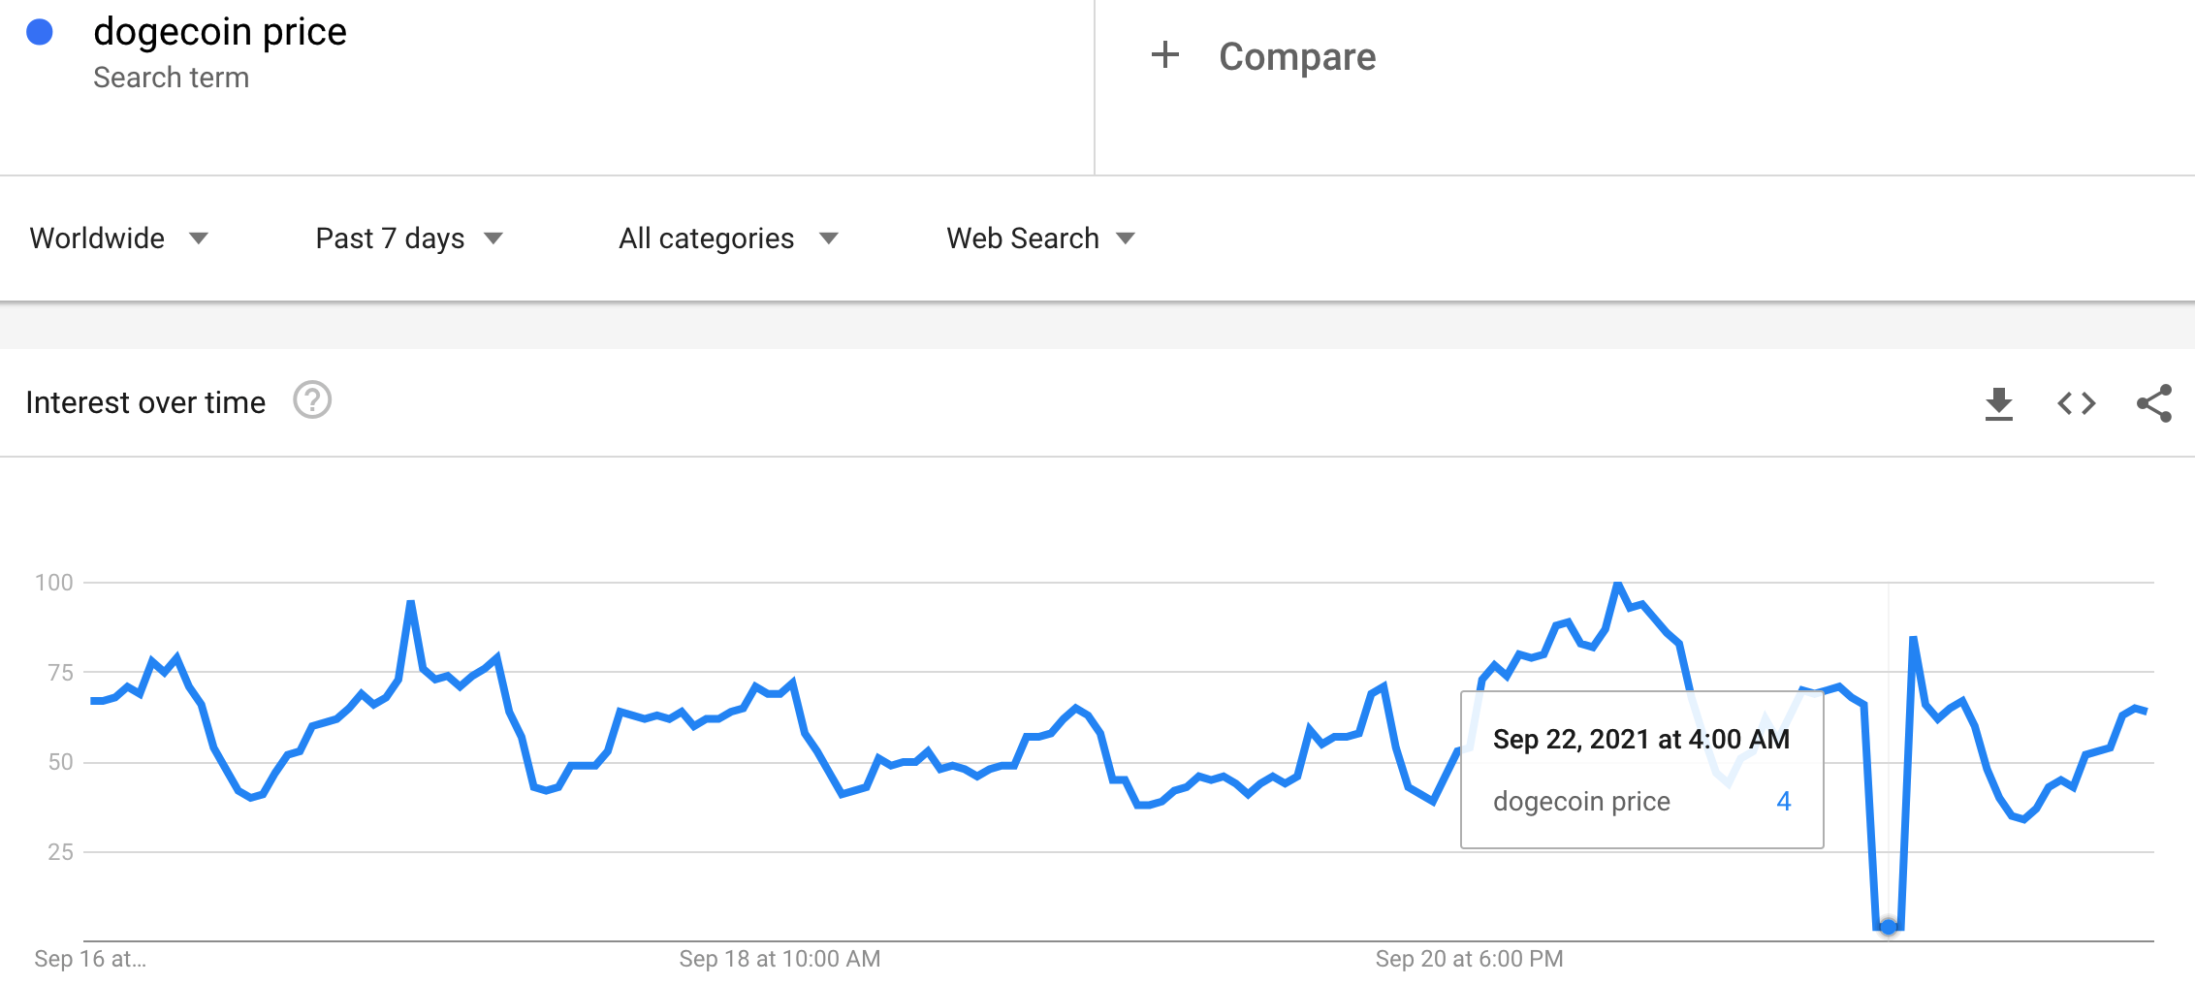Viewport: 2195px width, 985px height.
Task: Click the Sep 22 low data point
Action: coord(1888,928)
